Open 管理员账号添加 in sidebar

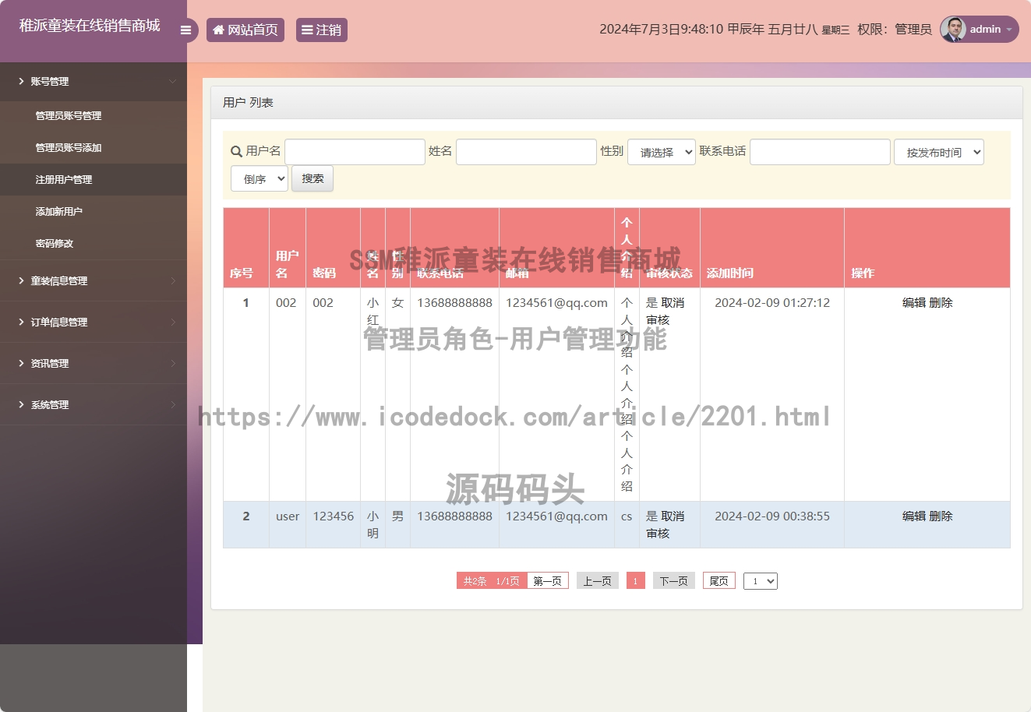pyautogui.click(x=69, y=147)
